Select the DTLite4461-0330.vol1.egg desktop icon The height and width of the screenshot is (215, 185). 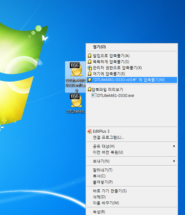click(76, 77)
